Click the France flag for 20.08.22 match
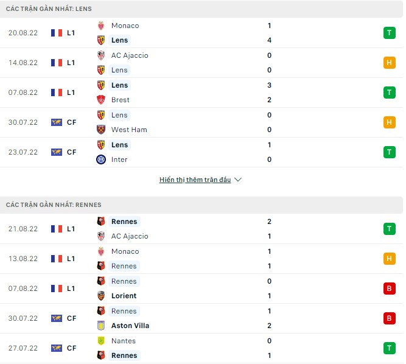 (57, 33)
